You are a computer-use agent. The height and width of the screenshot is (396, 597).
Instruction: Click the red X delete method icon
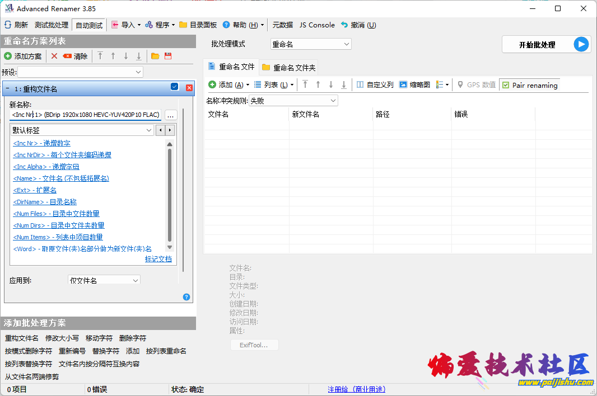pos(54,56)
